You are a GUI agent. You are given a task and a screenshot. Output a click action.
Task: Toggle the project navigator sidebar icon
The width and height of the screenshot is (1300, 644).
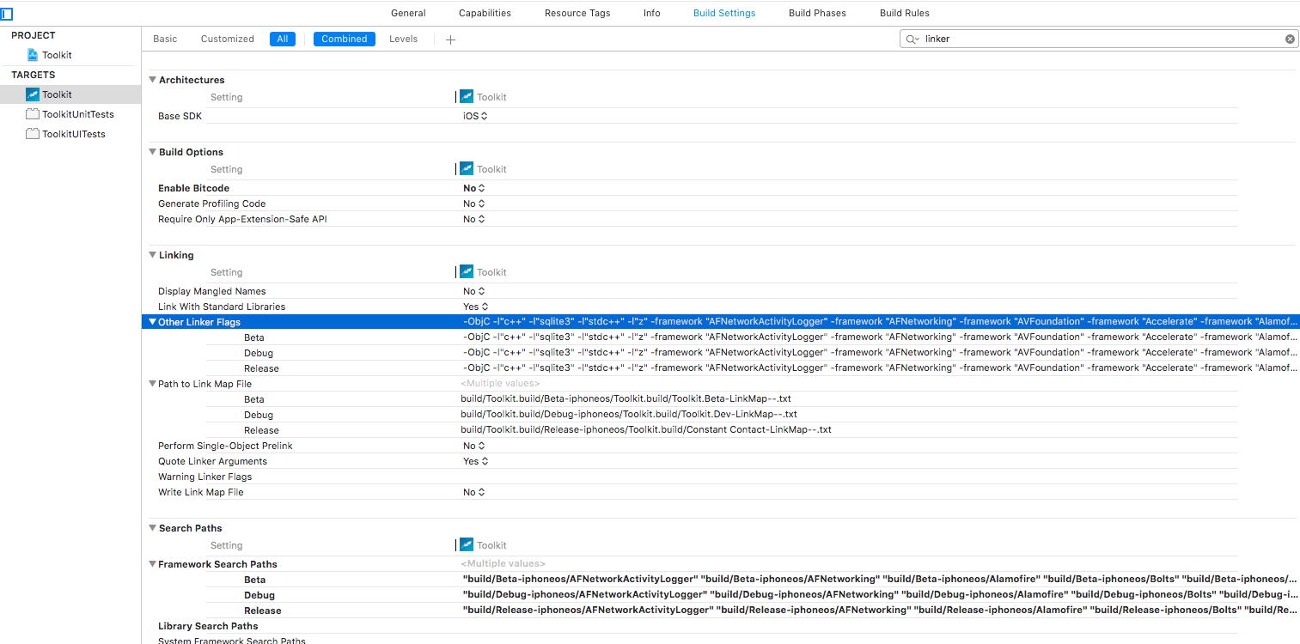(6, 14)
